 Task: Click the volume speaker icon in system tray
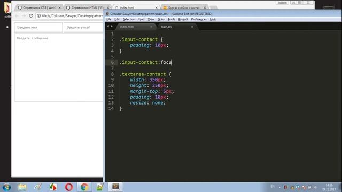tap(315, 187)
